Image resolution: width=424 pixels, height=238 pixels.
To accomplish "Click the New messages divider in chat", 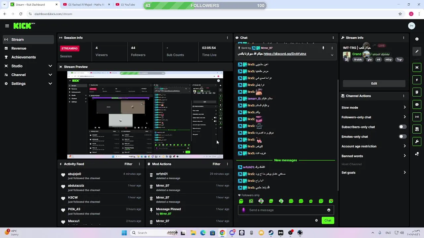I will (x=286, y=160).
